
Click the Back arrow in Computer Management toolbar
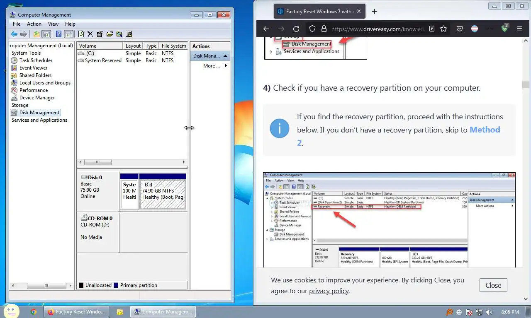pos(14,34)
